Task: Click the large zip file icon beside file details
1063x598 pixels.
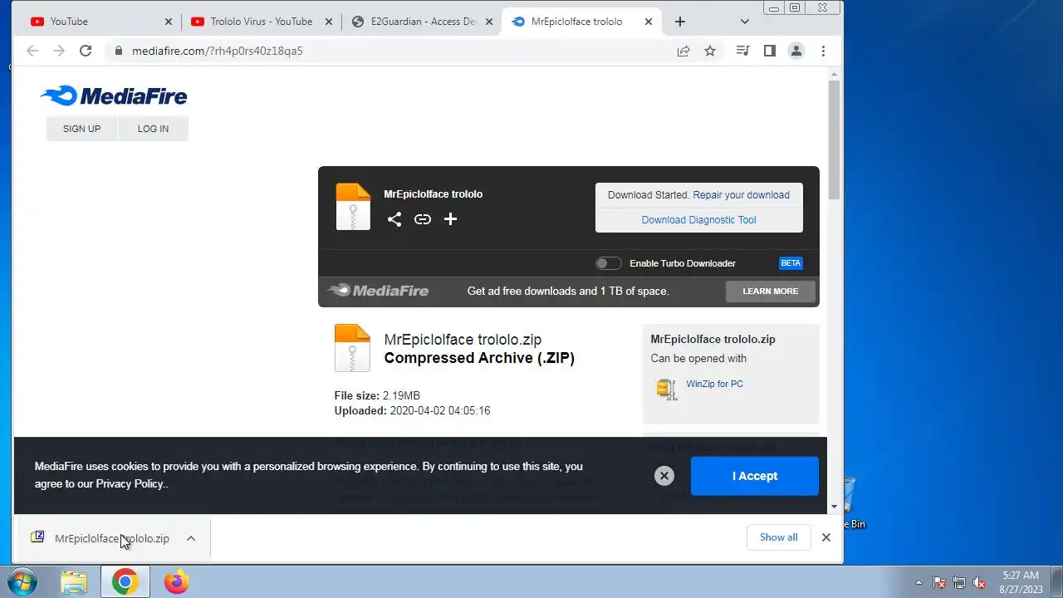Action: (x=352, y=348)
